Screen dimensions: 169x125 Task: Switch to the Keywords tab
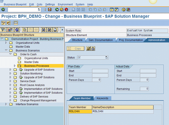click(102, 98)
